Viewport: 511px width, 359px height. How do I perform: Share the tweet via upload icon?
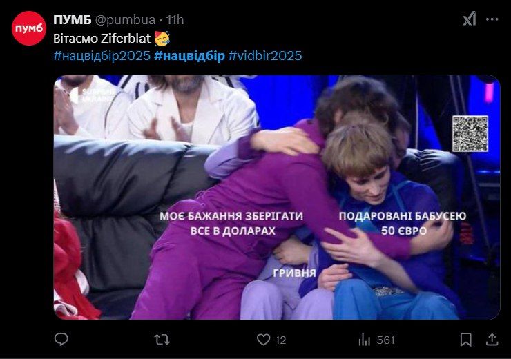[492, 340]
